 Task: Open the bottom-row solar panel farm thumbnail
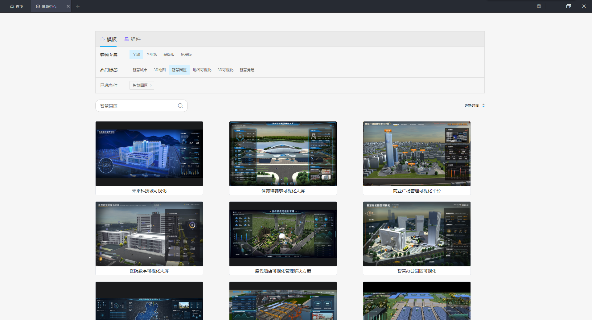[x=417, y=301]
